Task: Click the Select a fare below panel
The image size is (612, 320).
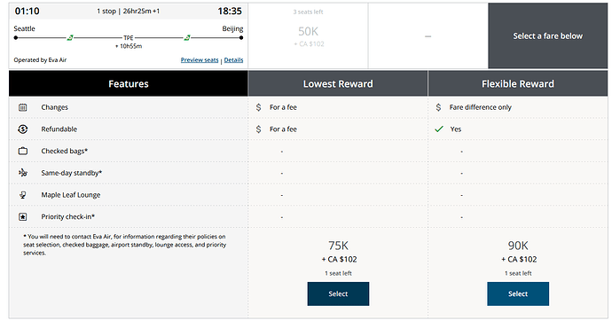Action: (547, 36)
